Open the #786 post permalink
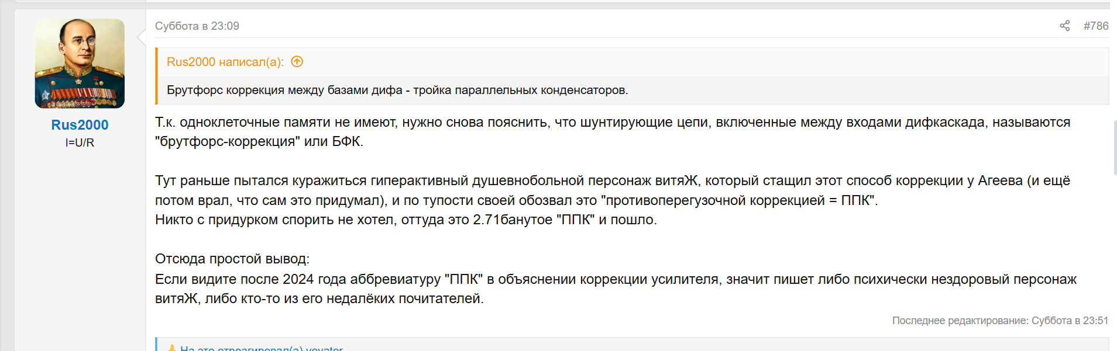The image size is (1117, 351). coord(1095,26)
